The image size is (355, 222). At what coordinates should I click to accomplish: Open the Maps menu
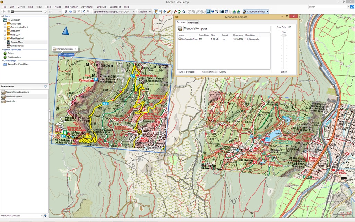(58, 7)
